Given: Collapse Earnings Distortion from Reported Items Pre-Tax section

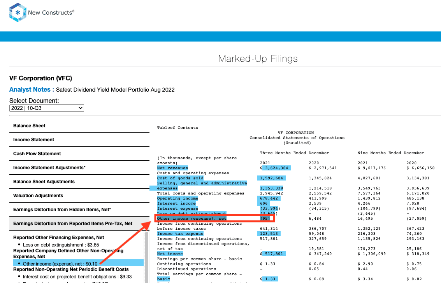Looking at the screenshot, I should [79, 224].
